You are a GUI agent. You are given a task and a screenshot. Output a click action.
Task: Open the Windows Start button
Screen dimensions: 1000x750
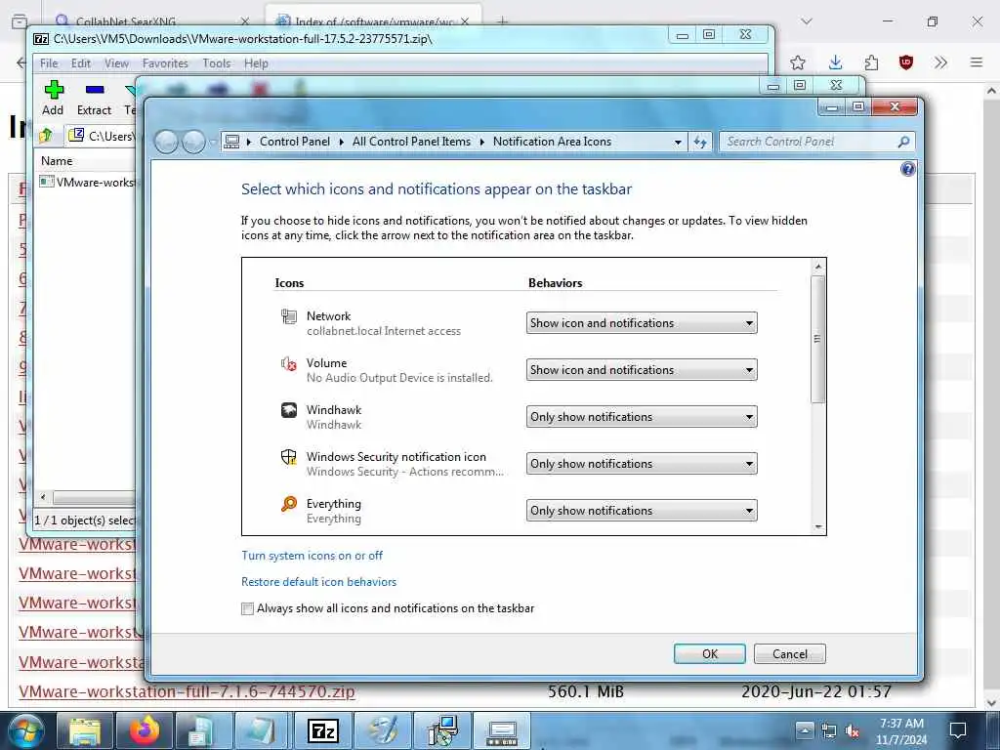click(26, 730)
